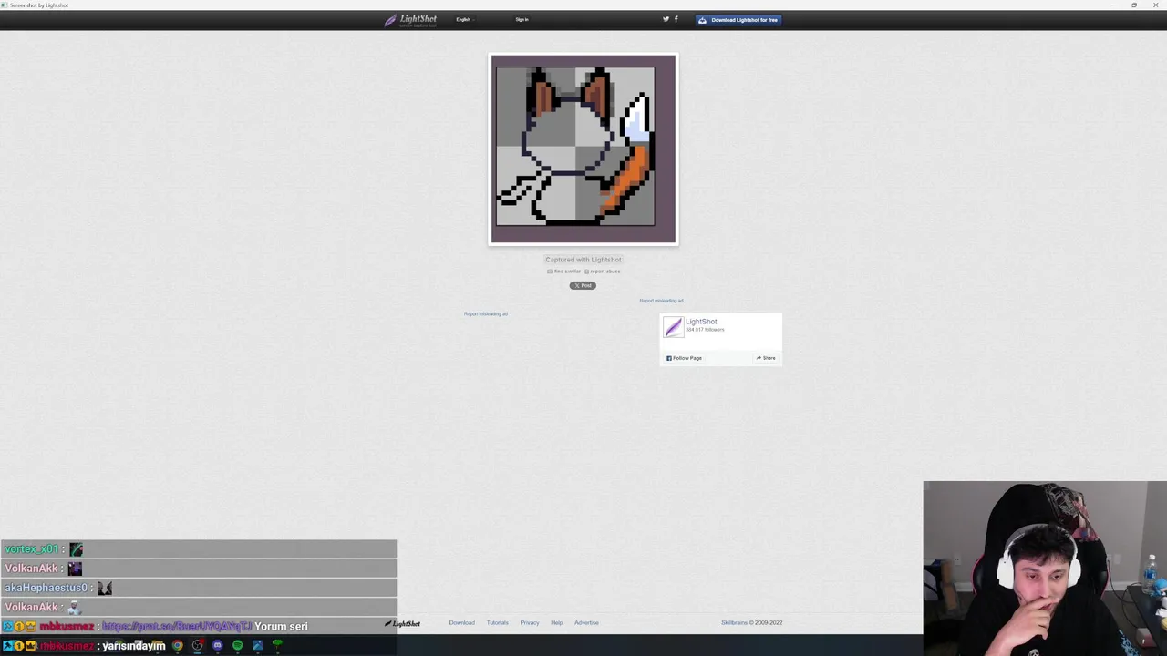Open the Photos app from taskbar

[257, 646]
